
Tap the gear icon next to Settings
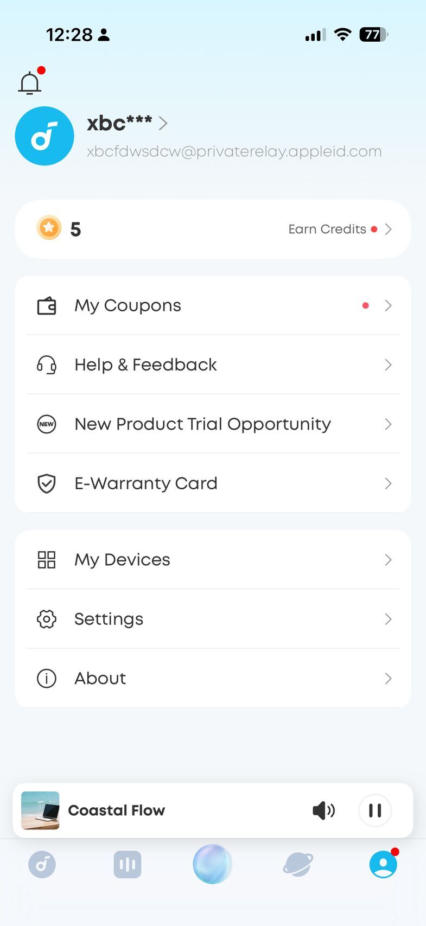tap(47, 619)
